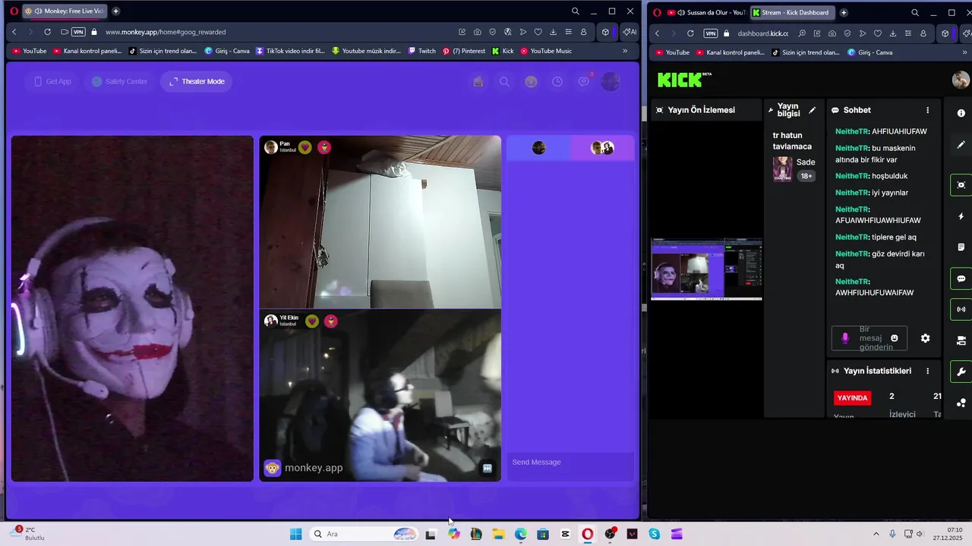The width and height of the screenshot is (972, 546).
Task: Open new tab in Kick browser window
Action: click(x=844, y=12)
